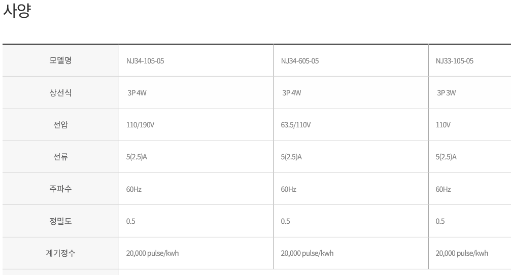Click the 주파수 row header
The width and height of the screenshot is (511, 275).
[x=60, y=189]
